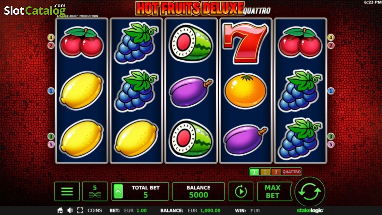Open the hamburger menu

pos(67,191)
